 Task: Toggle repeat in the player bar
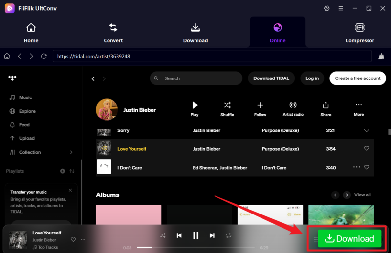228,235
